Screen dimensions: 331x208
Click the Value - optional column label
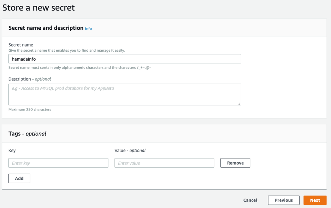pos(130,150)
